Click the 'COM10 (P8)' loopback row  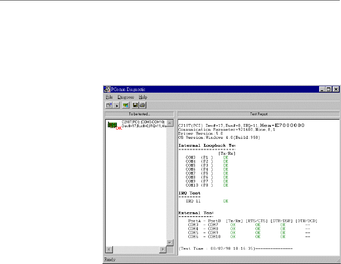(x=207, y=185)
